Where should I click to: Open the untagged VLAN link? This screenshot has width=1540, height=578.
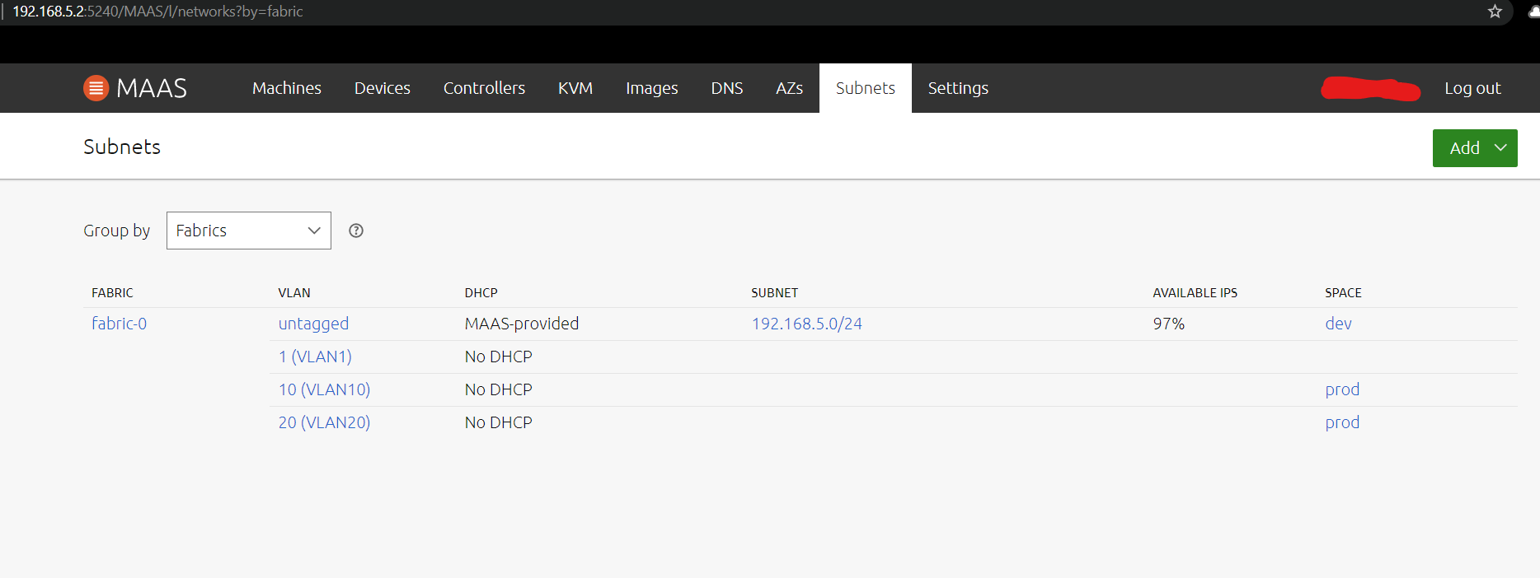313,324
